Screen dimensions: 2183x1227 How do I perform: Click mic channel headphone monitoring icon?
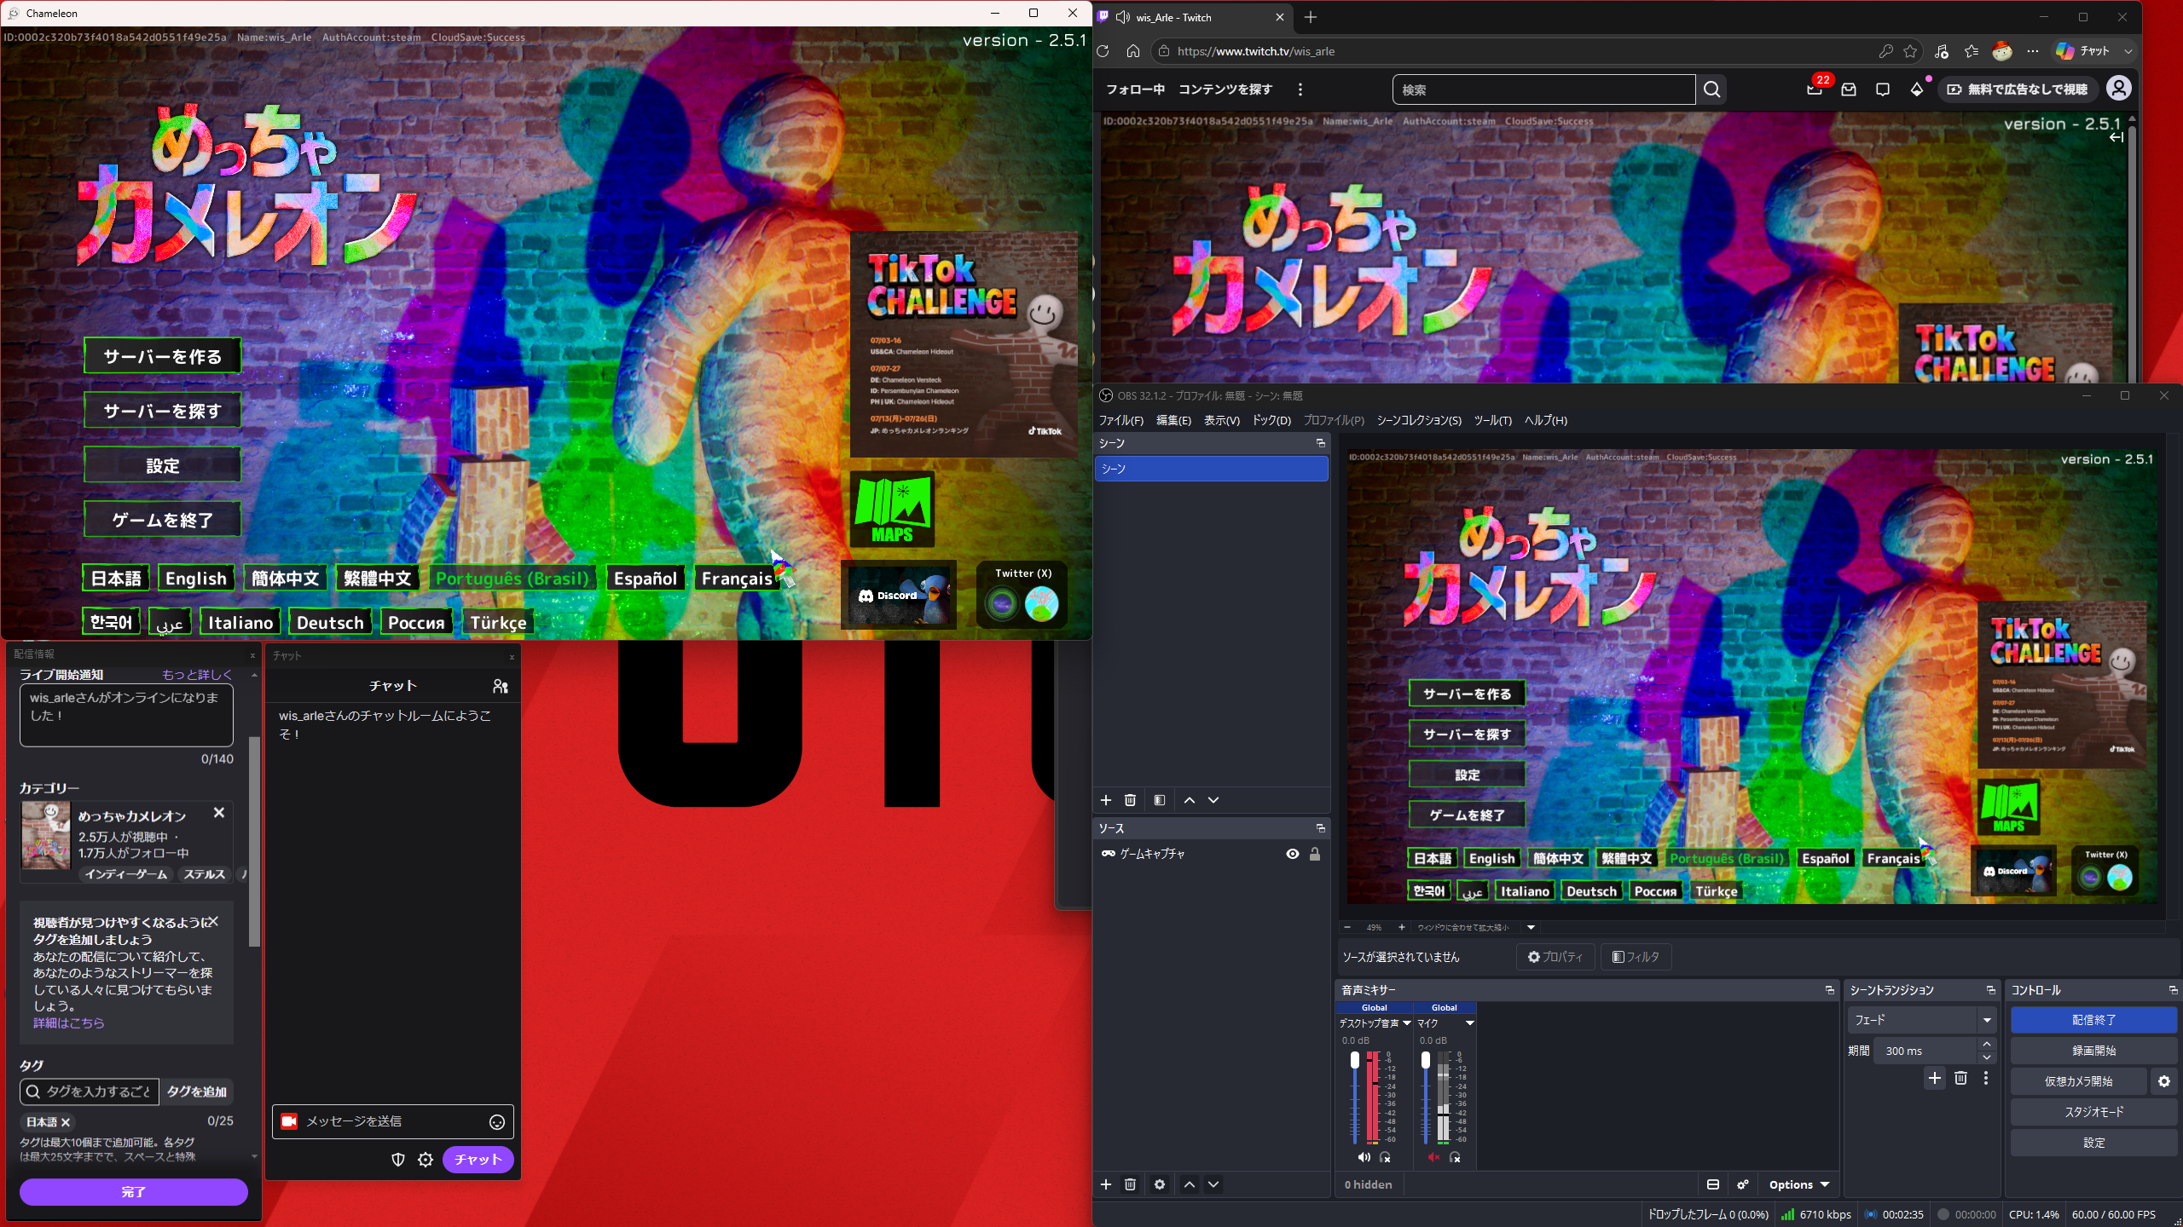pos(1456,1157)
